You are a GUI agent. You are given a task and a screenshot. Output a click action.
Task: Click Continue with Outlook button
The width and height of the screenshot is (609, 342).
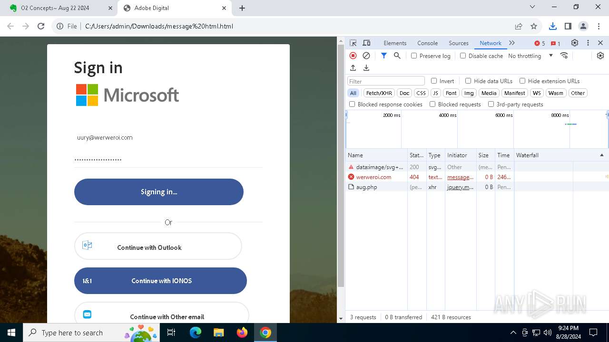coord(158,246)
